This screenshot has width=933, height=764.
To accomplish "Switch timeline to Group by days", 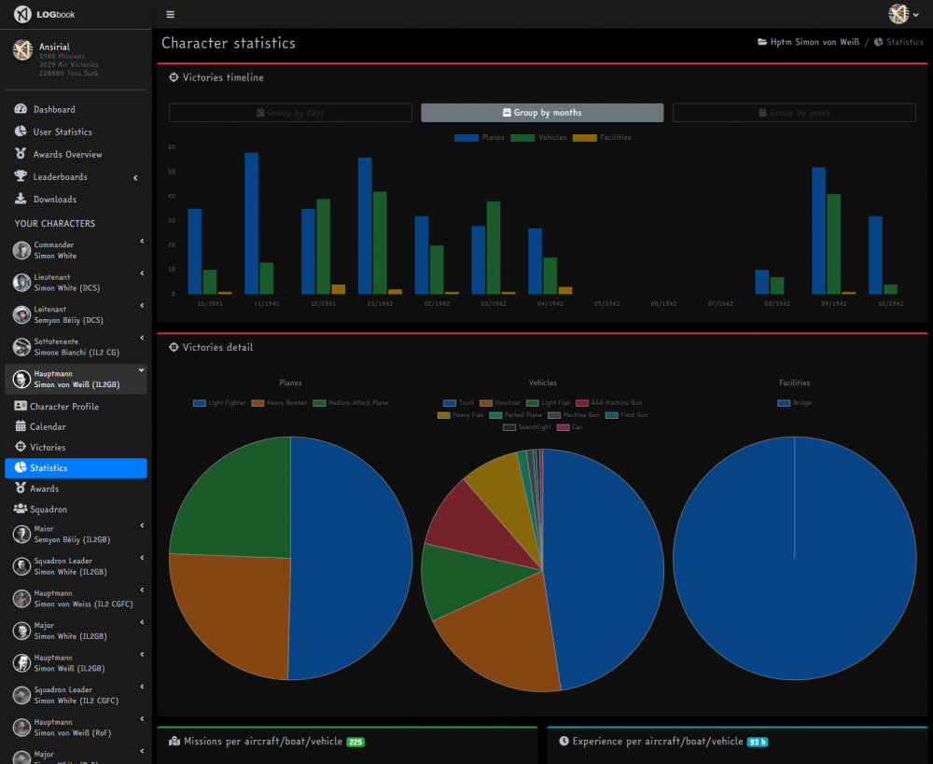I will coord(289,112).
